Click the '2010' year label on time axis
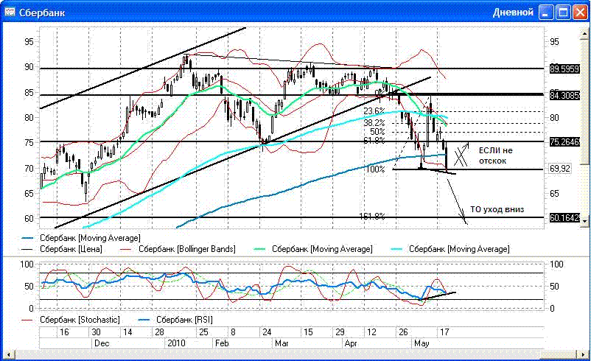Image resolution: width=591 pixels, height=361 pixels. click(176, 343)
